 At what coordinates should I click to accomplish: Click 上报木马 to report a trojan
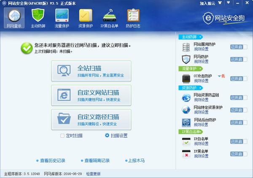pyautogui.click(x=136, y=160)
